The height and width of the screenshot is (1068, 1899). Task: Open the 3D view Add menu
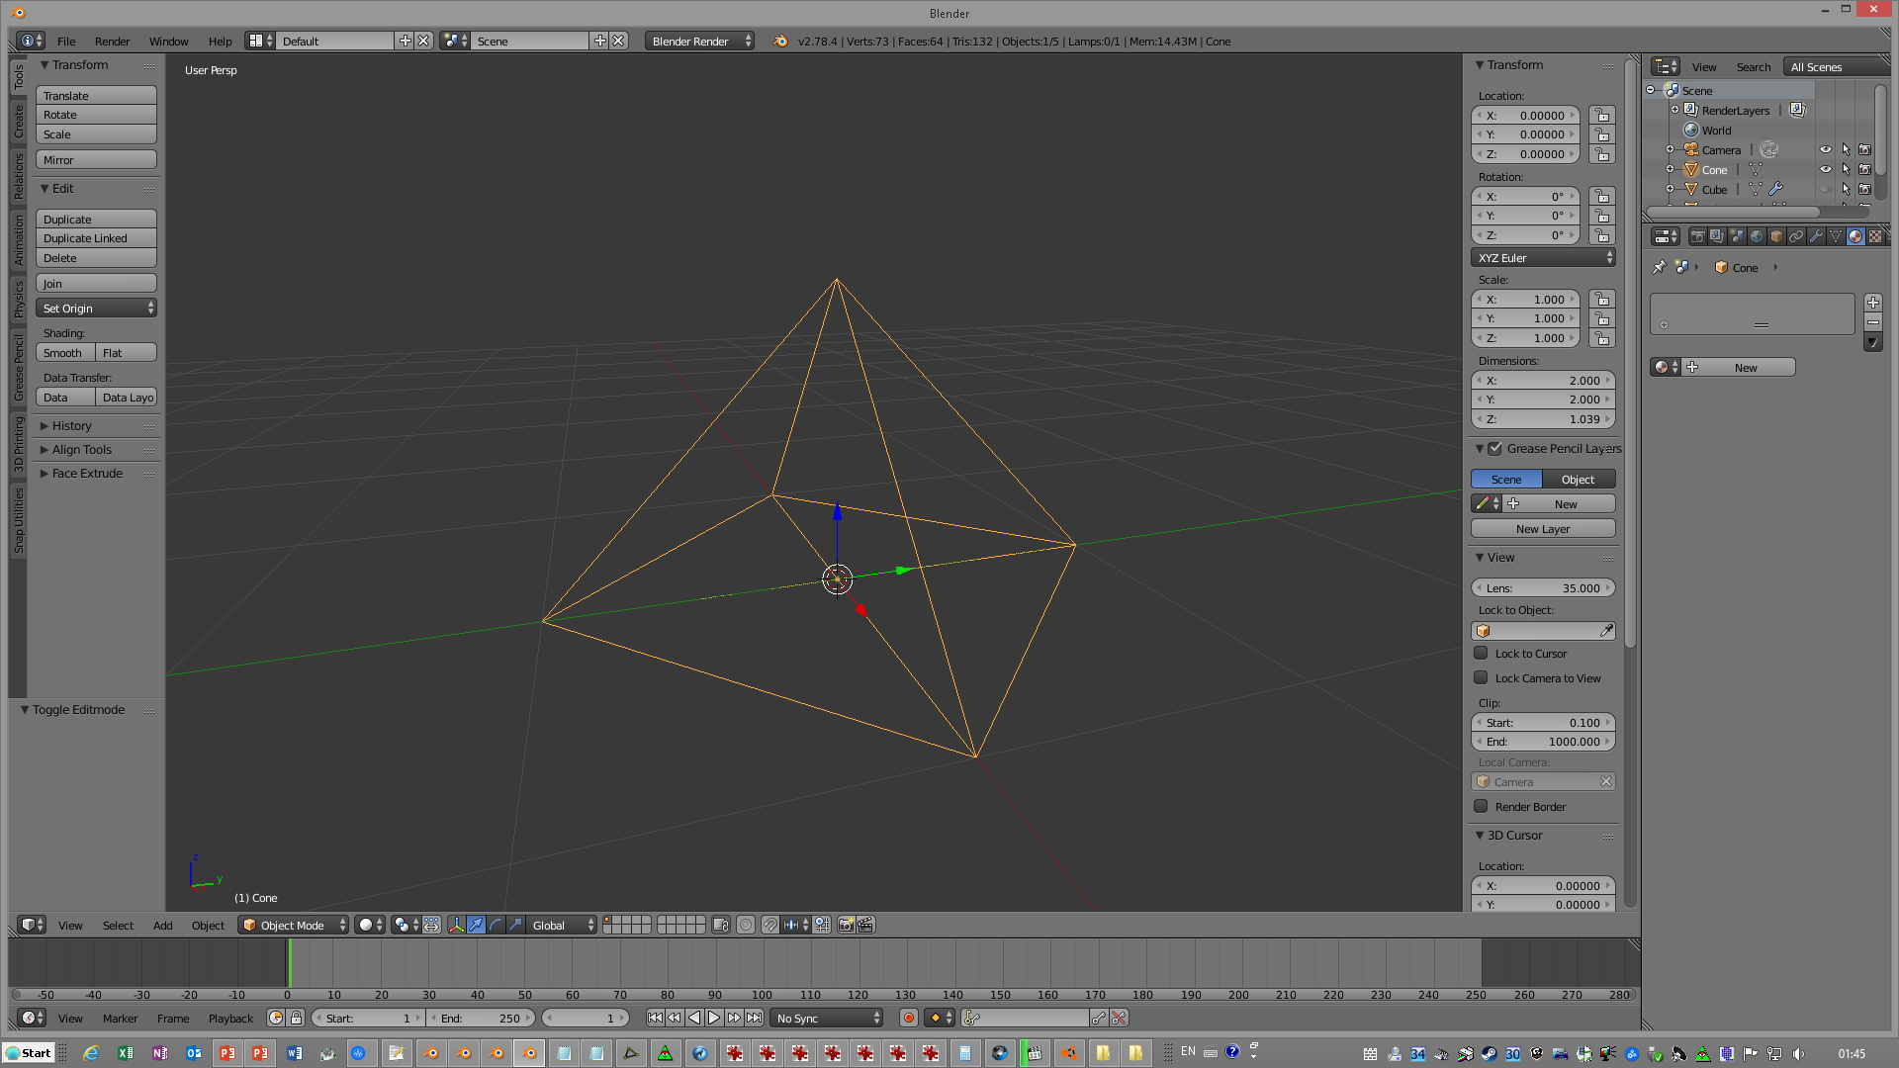(x=162, y=925)
